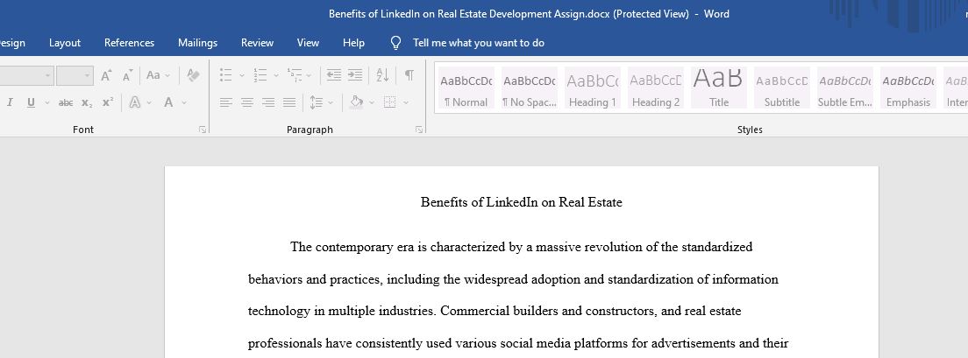Apply Text Effects outlined A

[134, 102]
